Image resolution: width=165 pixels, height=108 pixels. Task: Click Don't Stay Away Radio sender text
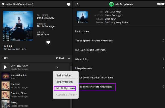point(116,23)
